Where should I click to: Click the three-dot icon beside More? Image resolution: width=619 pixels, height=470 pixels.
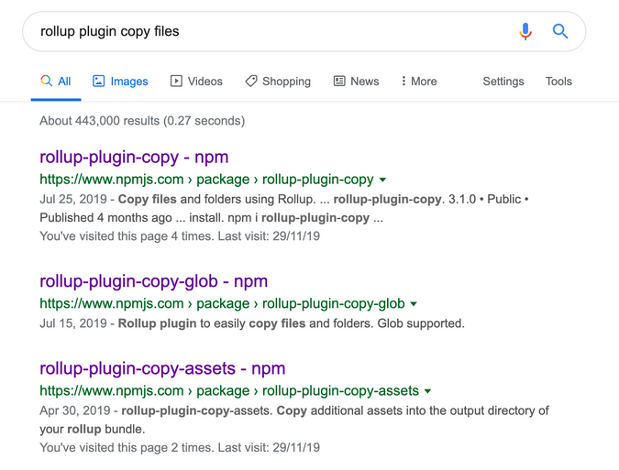pyautogui.click(x=403, y=82)
